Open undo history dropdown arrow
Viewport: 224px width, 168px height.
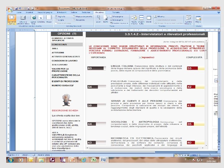22,8
